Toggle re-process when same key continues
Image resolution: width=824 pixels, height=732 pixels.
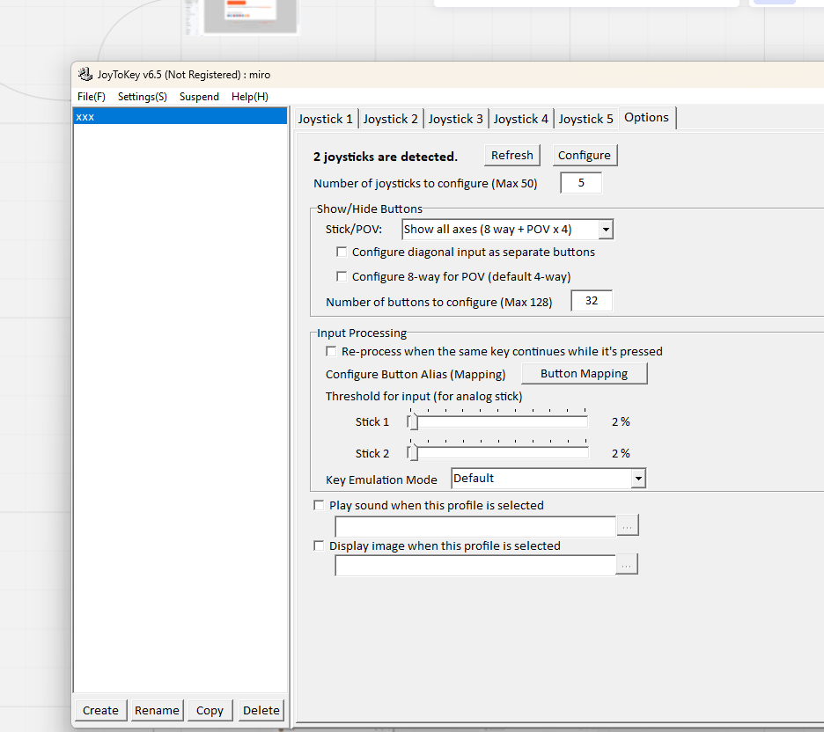point(331,351)
